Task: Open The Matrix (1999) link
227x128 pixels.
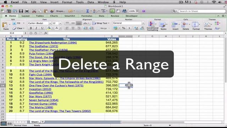Action: [41, 107]
